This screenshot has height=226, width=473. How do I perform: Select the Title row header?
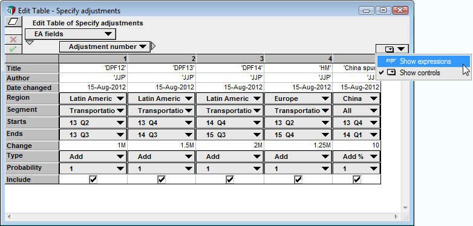[x=32, y=68]
